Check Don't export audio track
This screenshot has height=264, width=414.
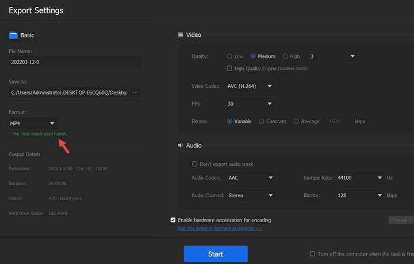coord(195,164)
